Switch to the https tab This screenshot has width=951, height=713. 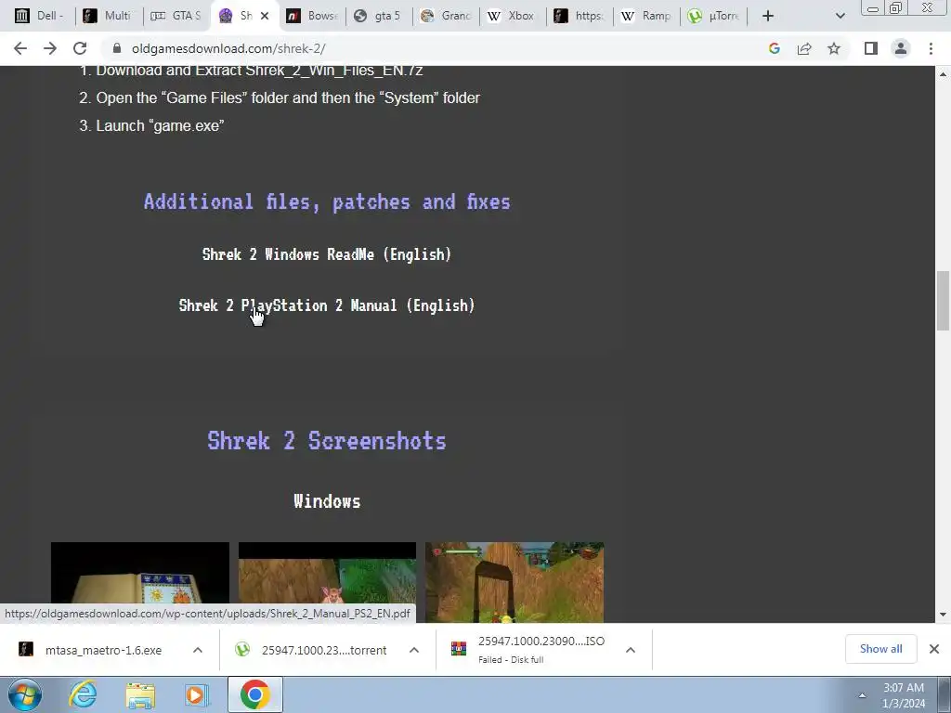[580, 16]
